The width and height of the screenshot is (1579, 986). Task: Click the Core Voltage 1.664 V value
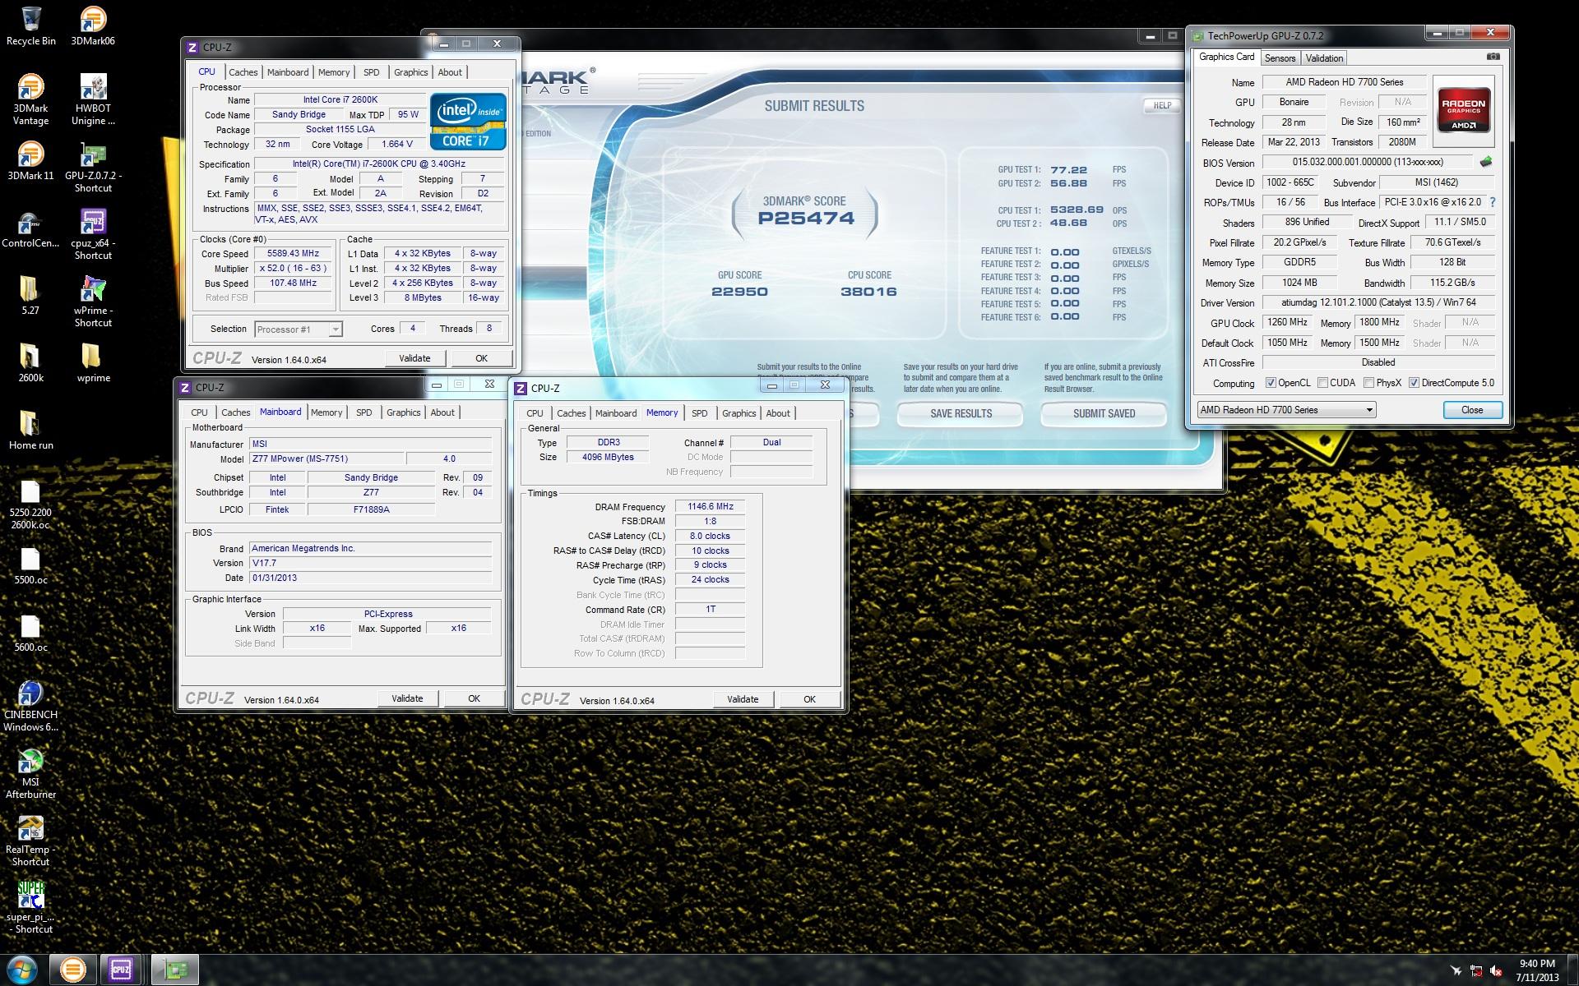(397, 144)
